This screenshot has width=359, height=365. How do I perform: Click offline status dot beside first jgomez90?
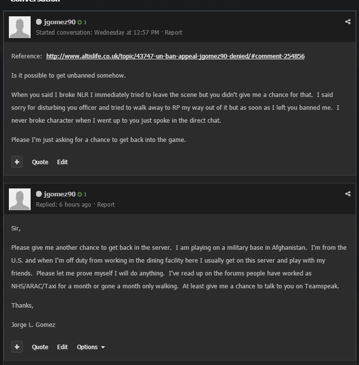coord(39,22)
